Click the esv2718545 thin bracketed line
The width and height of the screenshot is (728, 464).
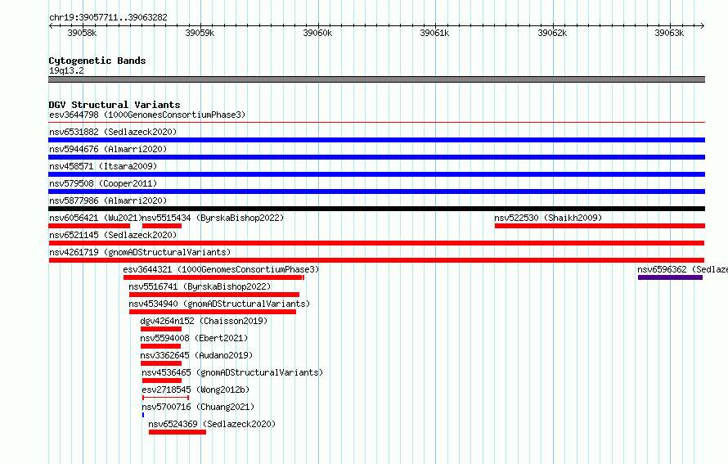(165, 398)
